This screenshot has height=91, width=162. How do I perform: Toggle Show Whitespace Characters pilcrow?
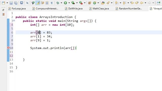(x=52, y=3)
